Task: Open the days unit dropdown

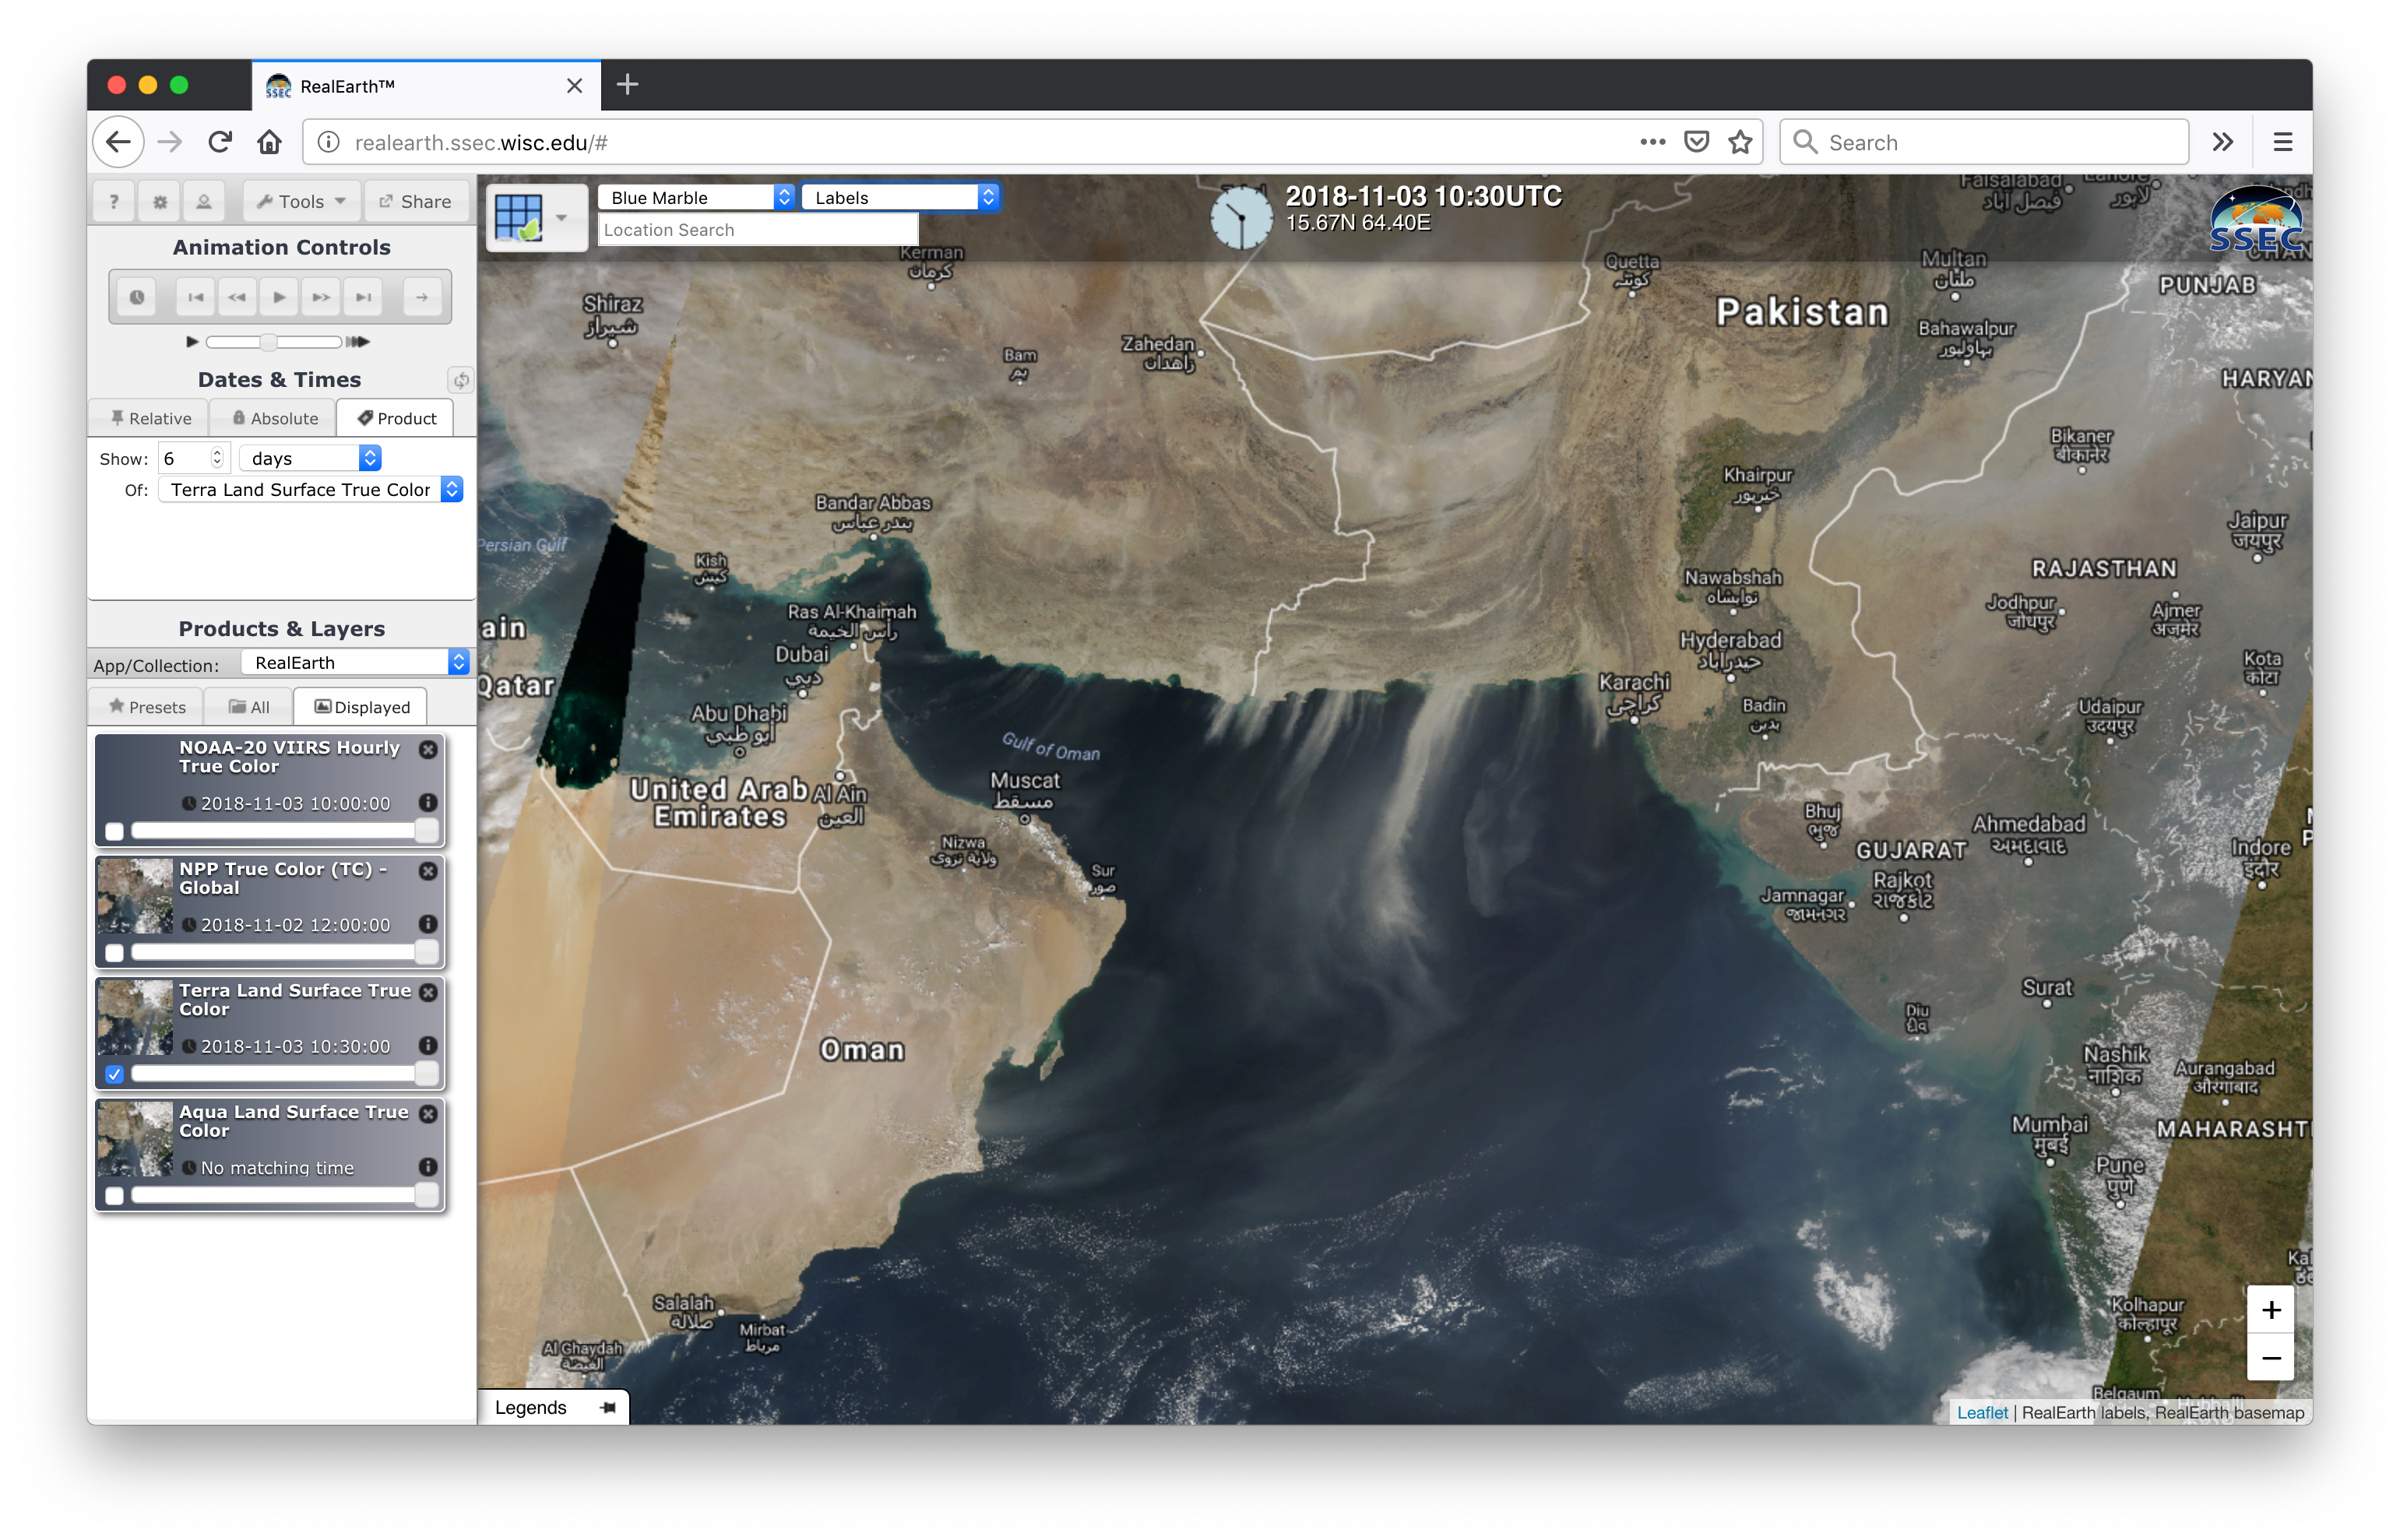Action: tap(311, 458)
